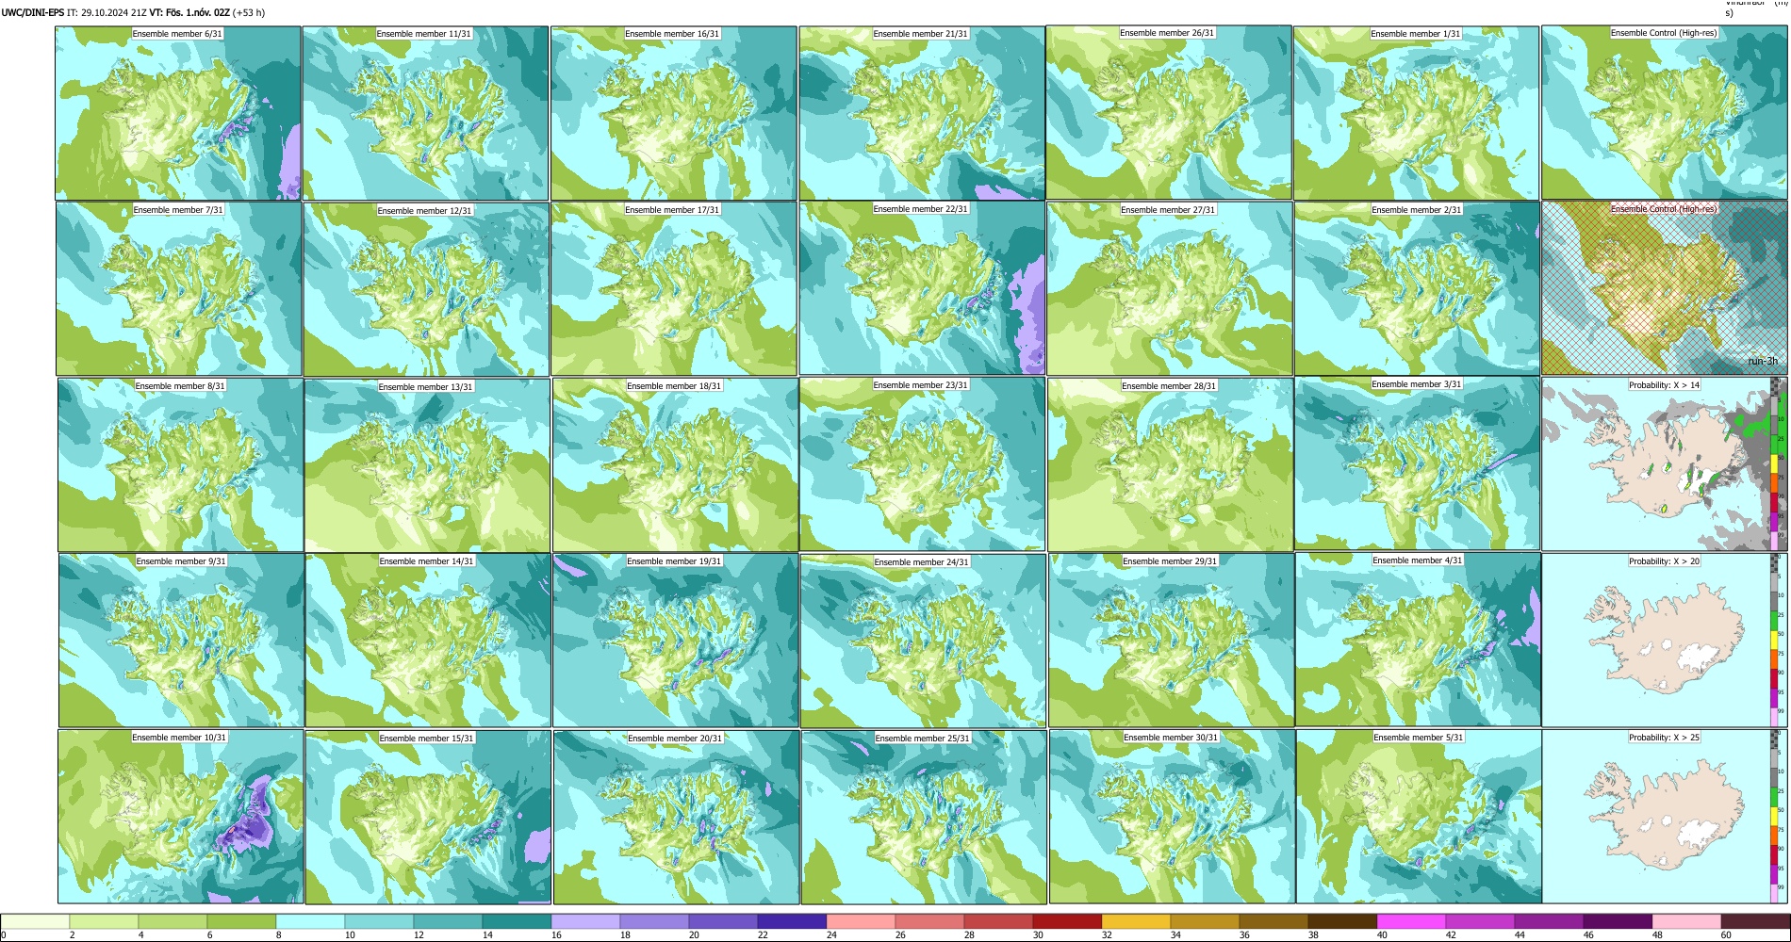Pick the dark purple 46–48 legend swatch
Image resolution: width=1791 pixels, height=942 pixels.
pos(1618,921)
